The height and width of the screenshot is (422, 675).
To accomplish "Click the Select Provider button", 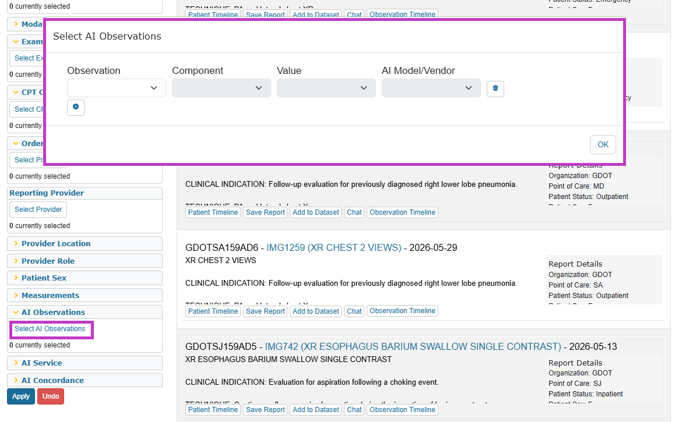I will point(38,210).
